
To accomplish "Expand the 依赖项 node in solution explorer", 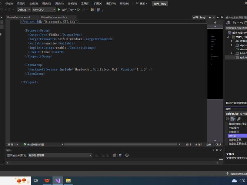I will pos(232,41).
